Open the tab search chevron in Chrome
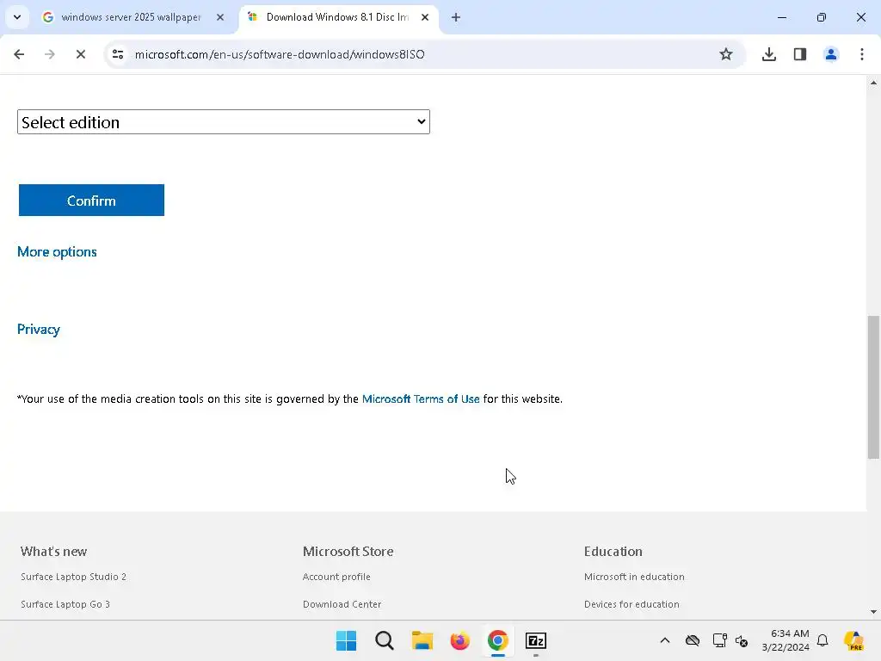The image size is (881, 661). coord(17,17)
